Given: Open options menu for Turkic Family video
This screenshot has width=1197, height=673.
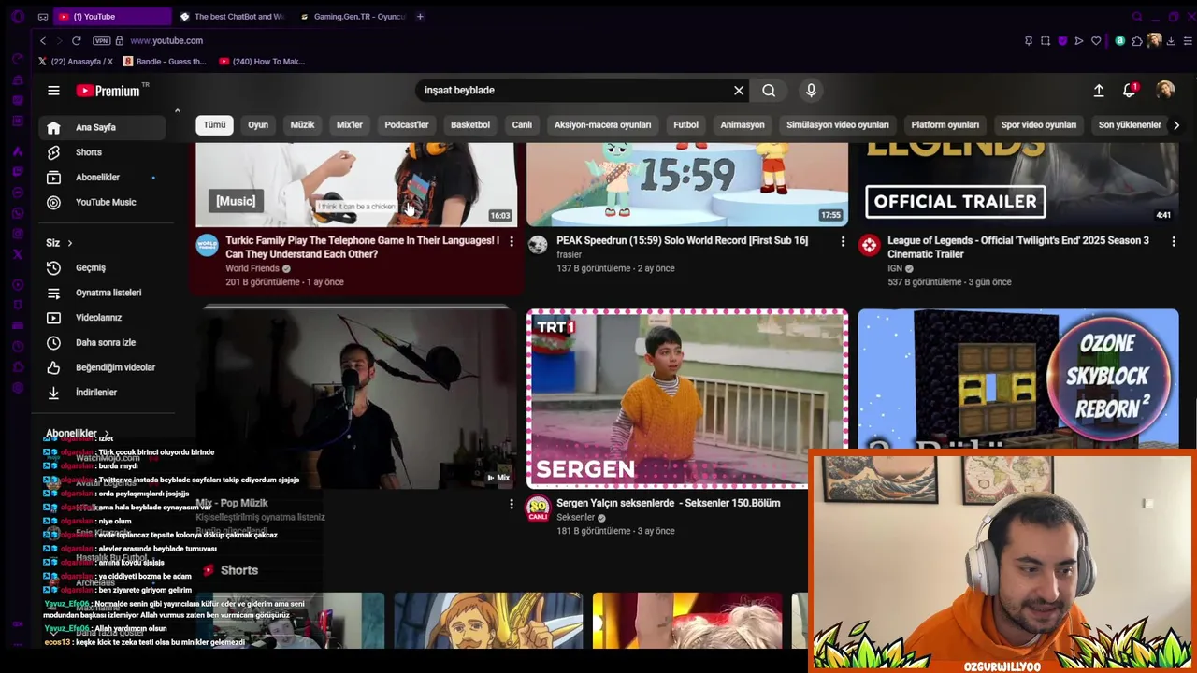Looking at the screenshot, I should click(x=512, y=242).
